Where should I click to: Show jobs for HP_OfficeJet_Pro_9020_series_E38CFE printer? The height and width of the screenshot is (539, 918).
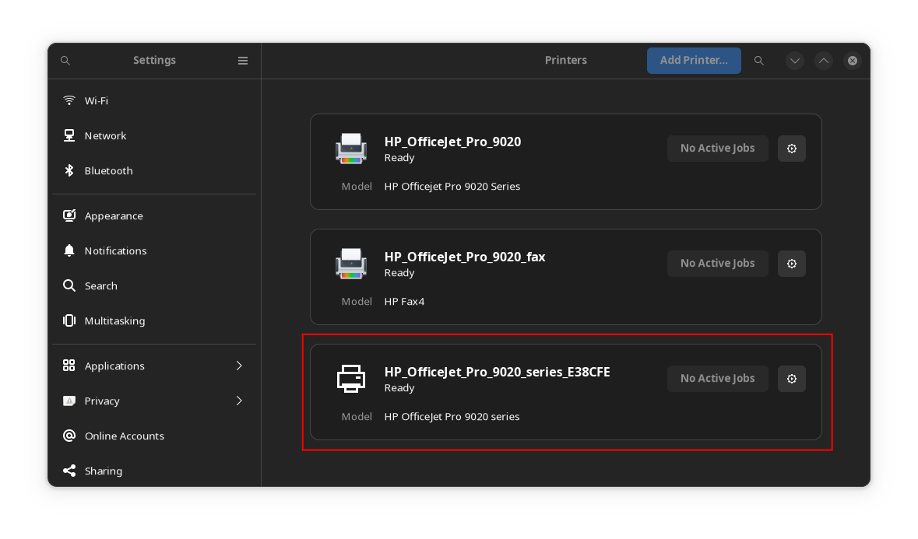[717, 379]
